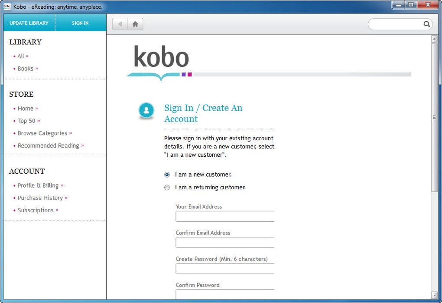
Task: Minimize the Kobo window
Action: point(399,5)
